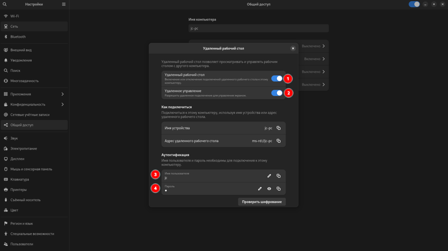Viewport: 448px width, 251px height.
Task: Select the Принтеры icon in the sidebar
Action: 6,189
